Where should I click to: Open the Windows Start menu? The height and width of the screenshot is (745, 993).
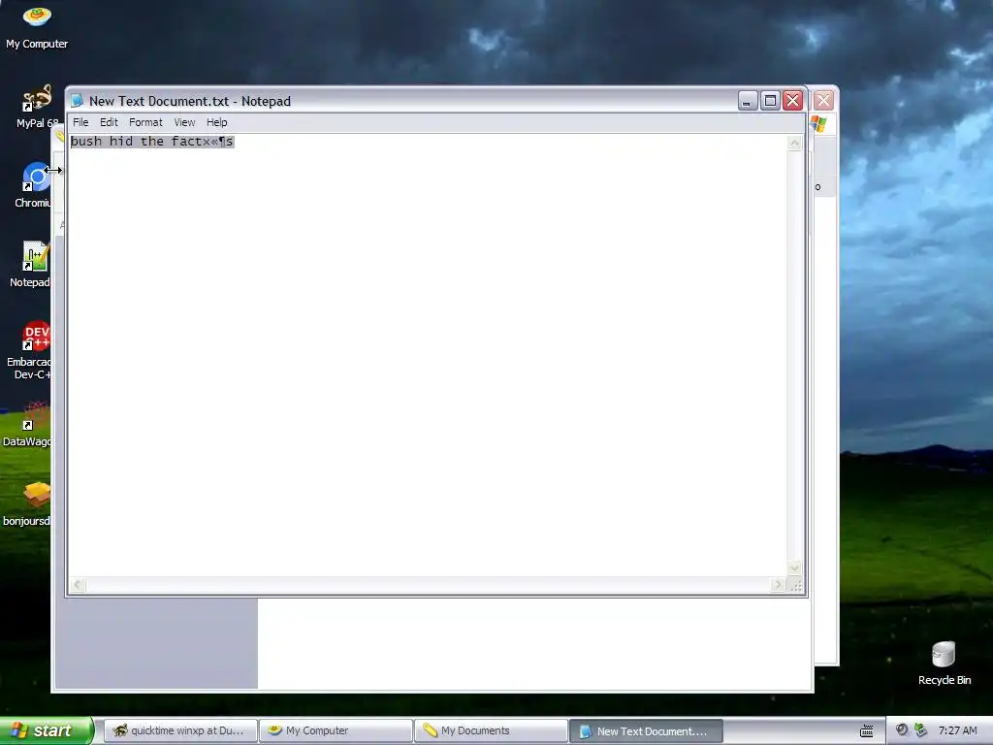(x=47, y=730)
